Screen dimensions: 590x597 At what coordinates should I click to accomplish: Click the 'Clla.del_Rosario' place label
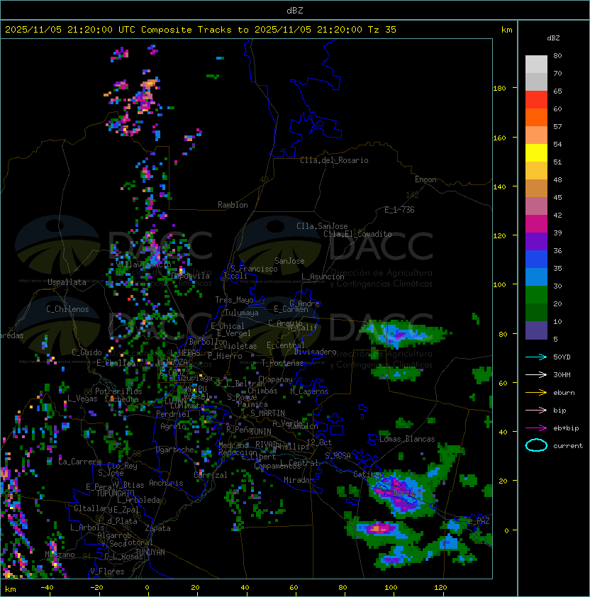pyautogui.click(x=334, y=160)
